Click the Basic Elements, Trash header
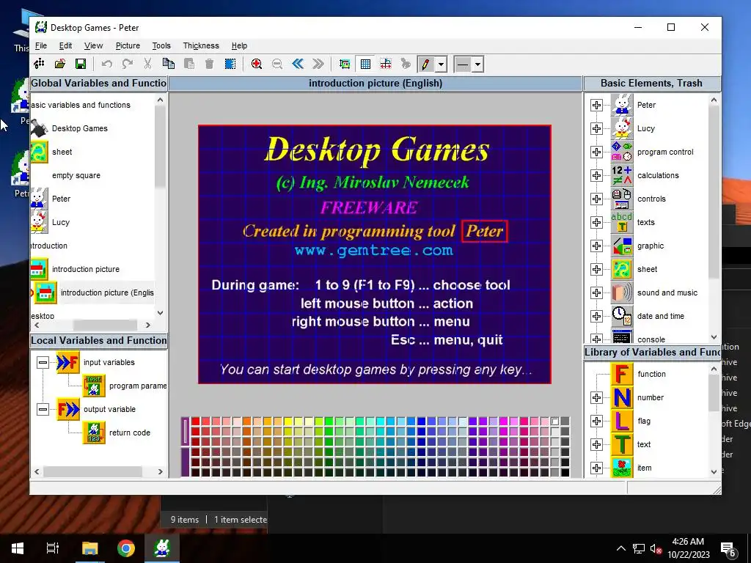This screenshot has width=751, height=563. click(x=651, y=84)
